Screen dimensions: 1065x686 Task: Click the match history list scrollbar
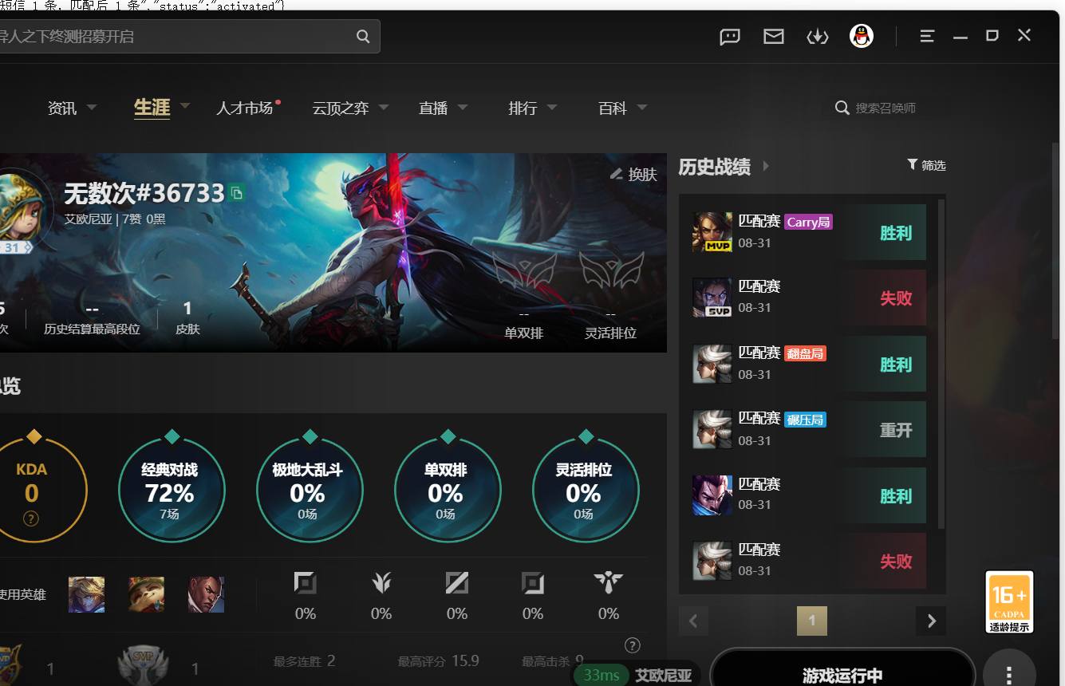coord(941,363)
